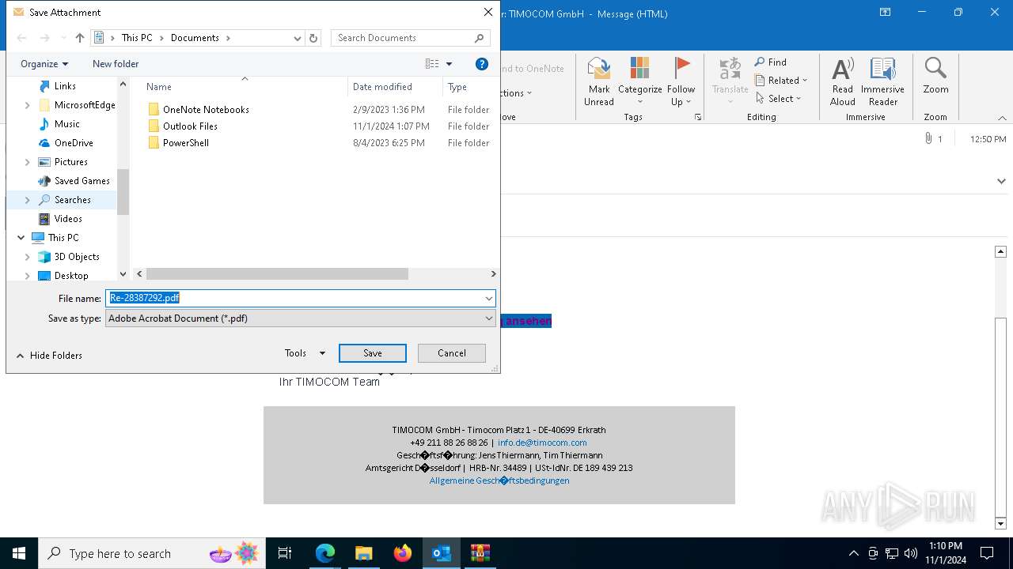Select Music in navigation pane
The width and height of the screenshot is (1013, 569).
pyautogui.click(x=66, y=124)
